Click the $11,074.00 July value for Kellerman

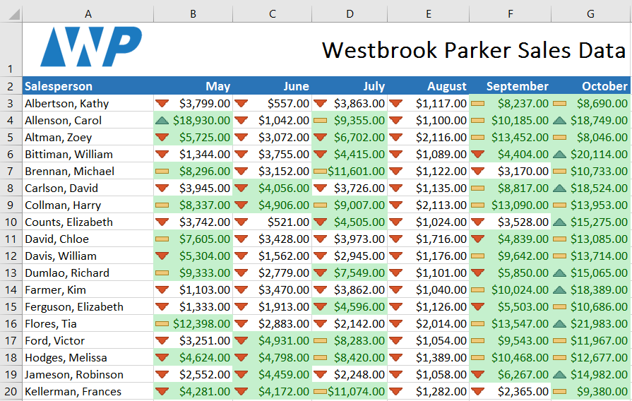tap(356, 392)
